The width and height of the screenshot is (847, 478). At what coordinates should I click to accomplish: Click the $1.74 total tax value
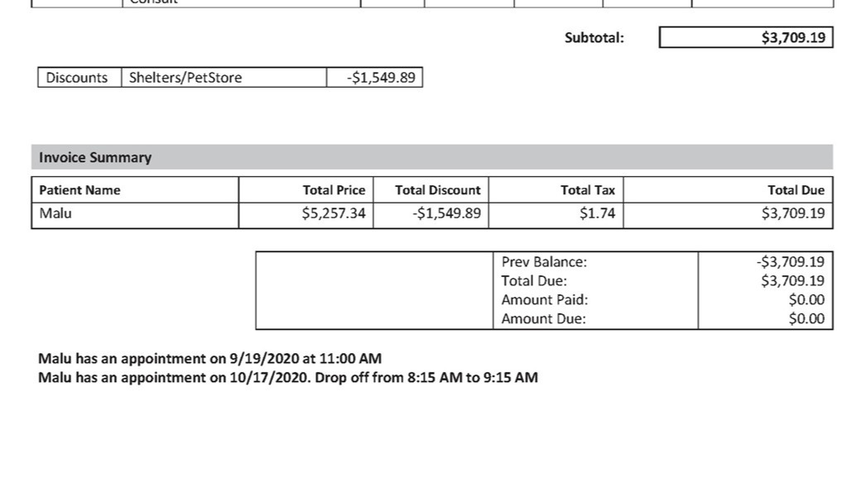pos(597,213)
